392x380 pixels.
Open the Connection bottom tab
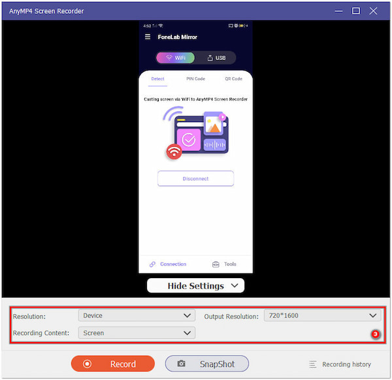[x=168, y=264]
